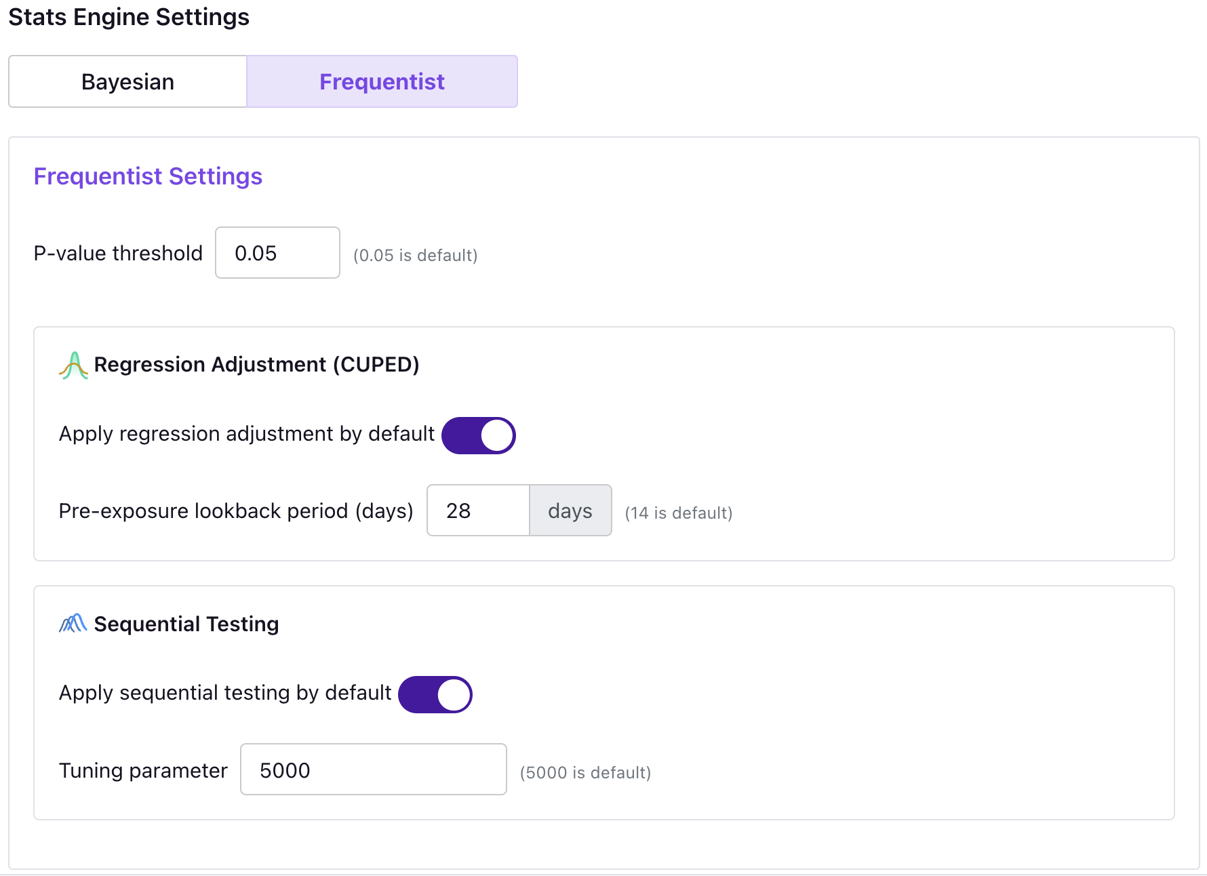Click the Stats Engine Settings title
The width and height of the screenshot is (1207, 876).
pyautogui.click(x=129, y=17)
